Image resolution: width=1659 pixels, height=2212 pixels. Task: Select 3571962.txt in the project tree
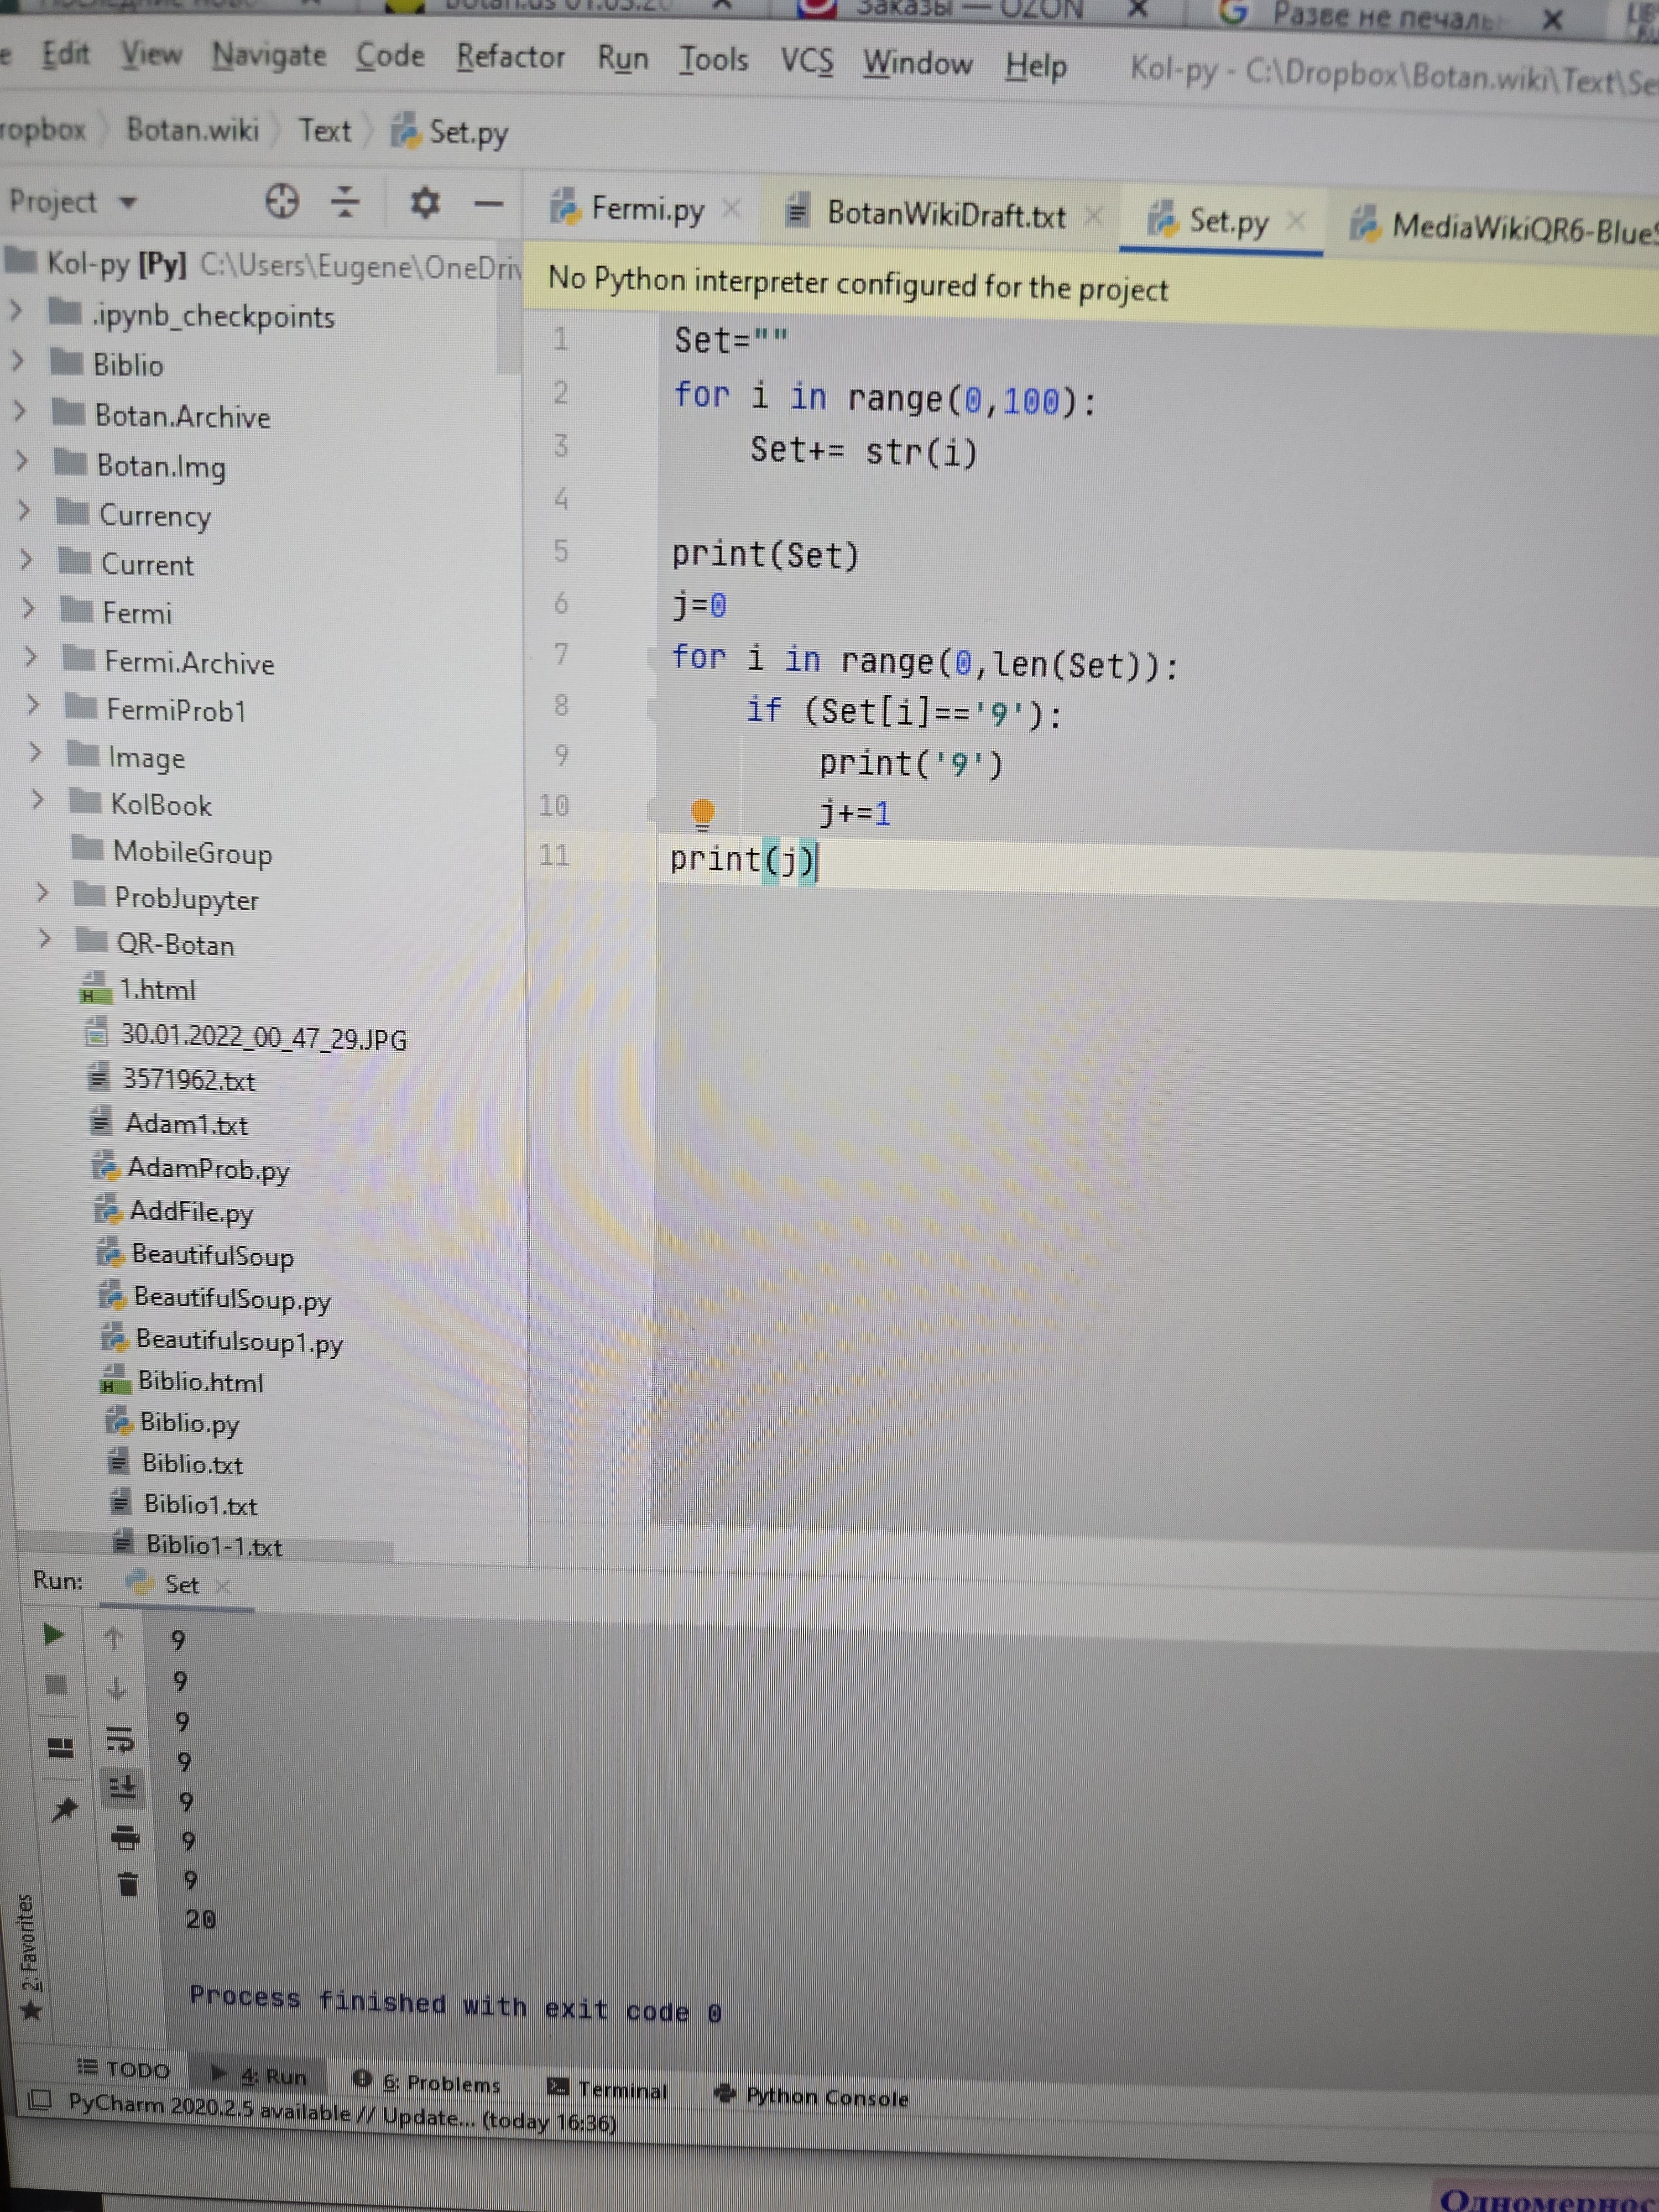click(x=189, y=1080)
